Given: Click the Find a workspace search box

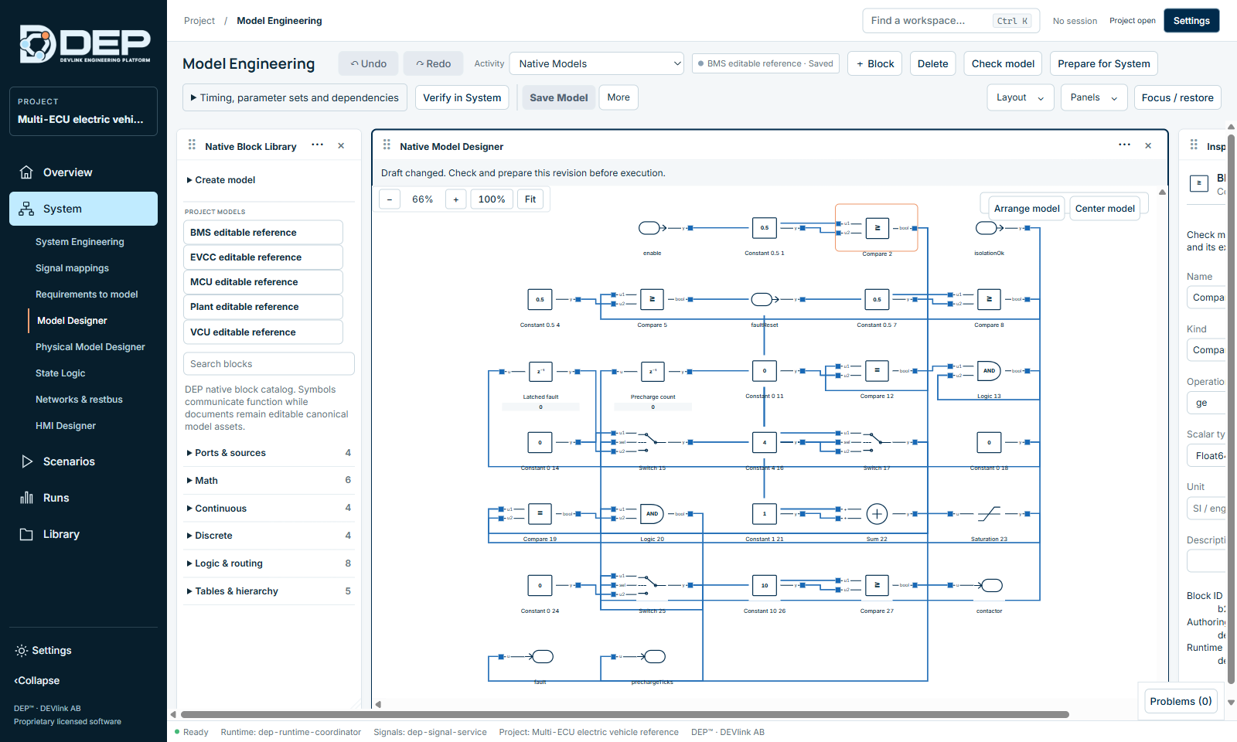Looking at the screenshot, I should point(951,21).
